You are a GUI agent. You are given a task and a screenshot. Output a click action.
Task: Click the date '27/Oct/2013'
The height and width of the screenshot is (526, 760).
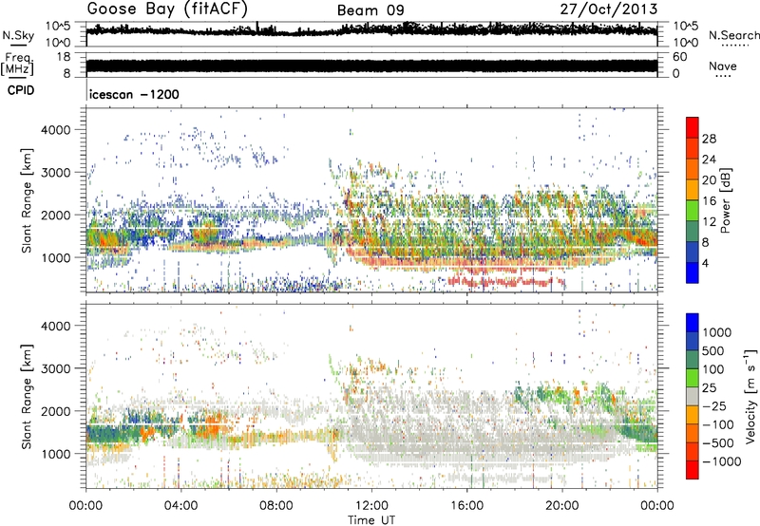coord(609,9)
